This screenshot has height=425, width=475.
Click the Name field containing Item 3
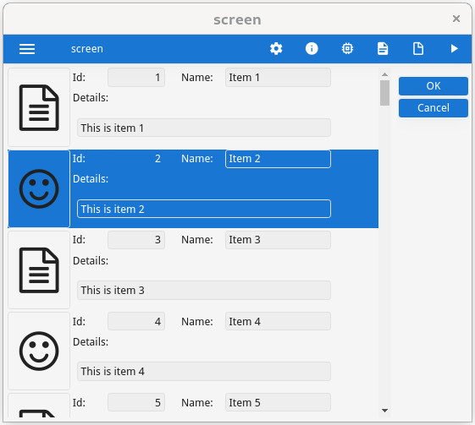coord(278,240)
